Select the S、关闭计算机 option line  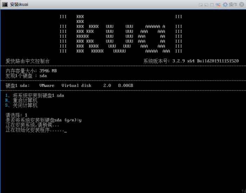tap(21, 105)
